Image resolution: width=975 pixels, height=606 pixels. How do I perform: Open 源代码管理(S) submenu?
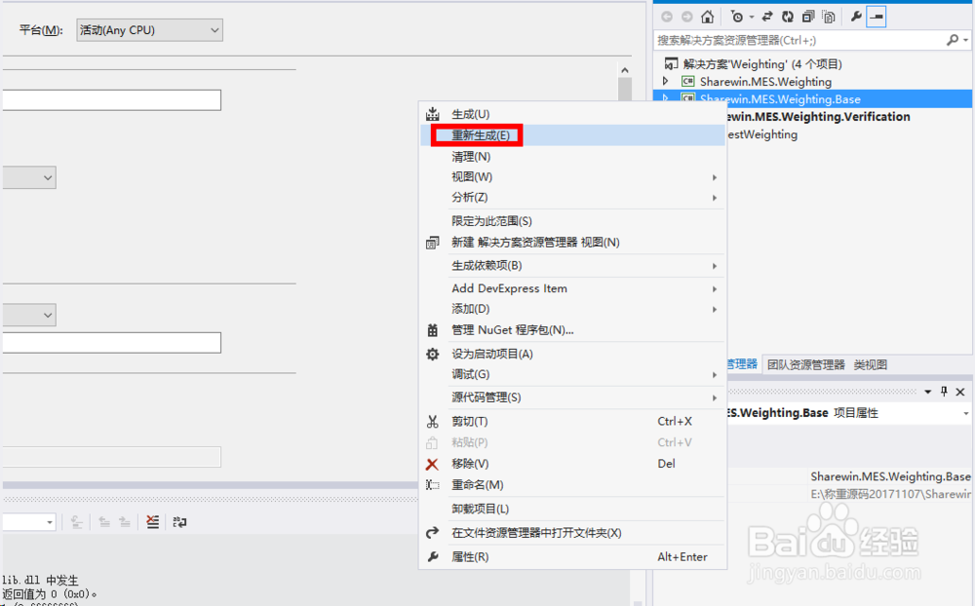point(572,398)
